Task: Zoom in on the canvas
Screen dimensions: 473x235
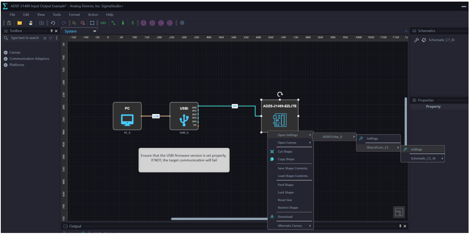Action: pyautogui.click(x=74, y=23)
